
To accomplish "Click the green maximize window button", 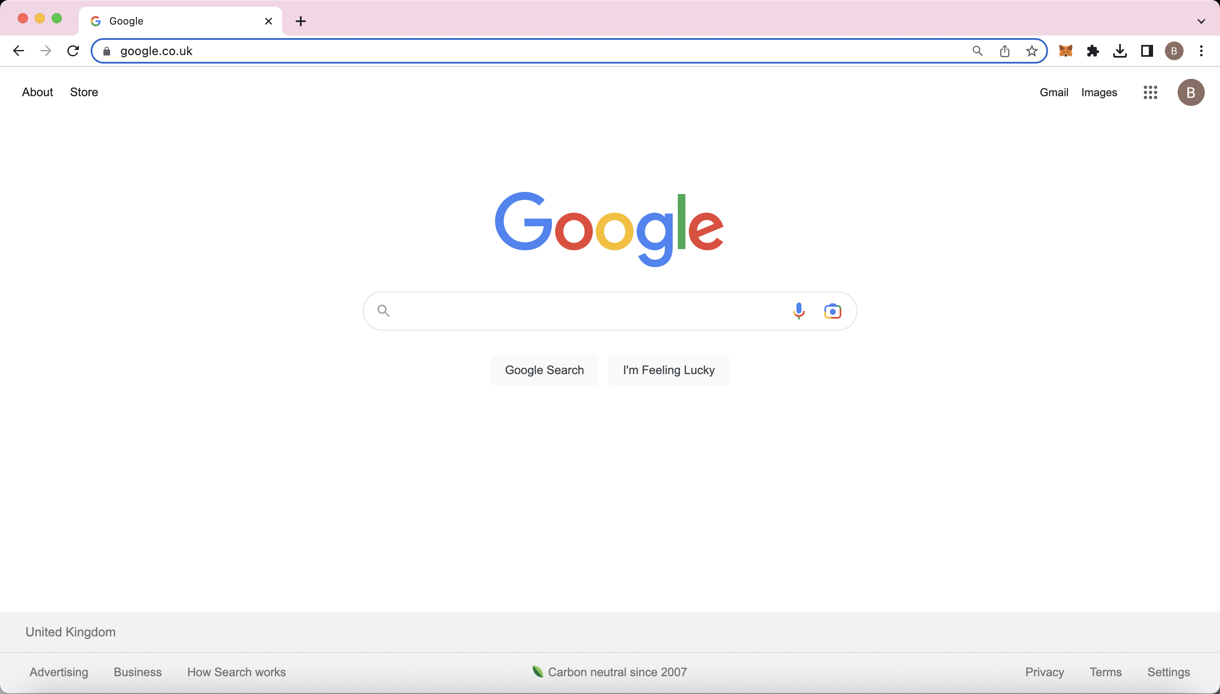I will coord(57,18).
